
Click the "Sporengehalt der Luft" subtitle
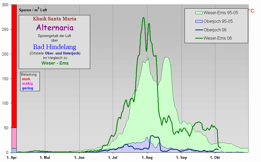tap(54, 36)
